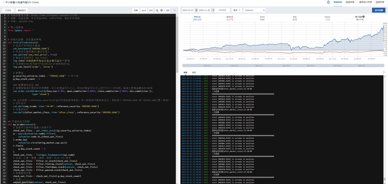Click the API documentation button
Image resolution: width=388 pixels, height=184 pixels.
pyautogui.click(x=151, y=10)
